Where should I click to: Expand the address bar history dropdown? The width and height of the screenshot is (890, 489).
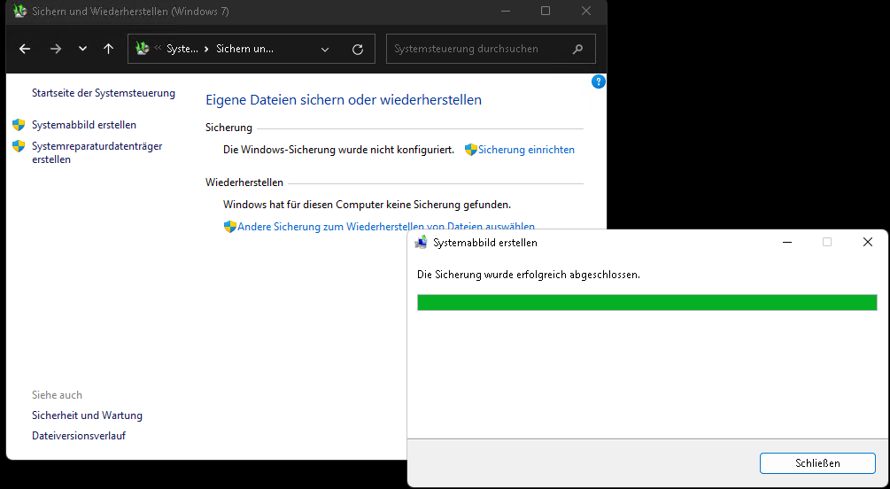pos(325,50)
